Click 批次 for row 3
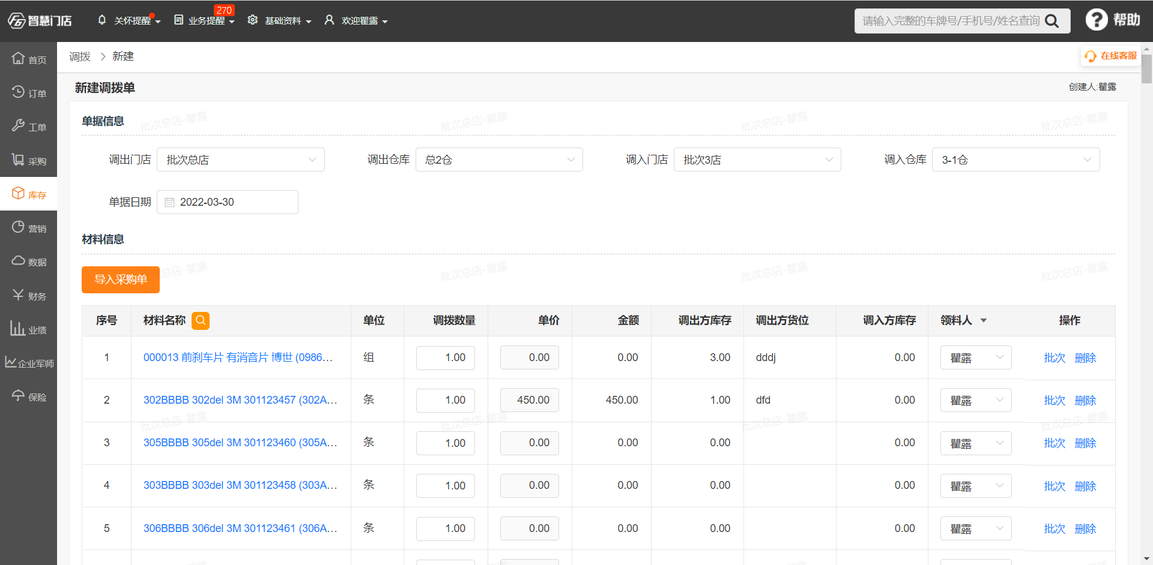 click(x=1055, y=443)
